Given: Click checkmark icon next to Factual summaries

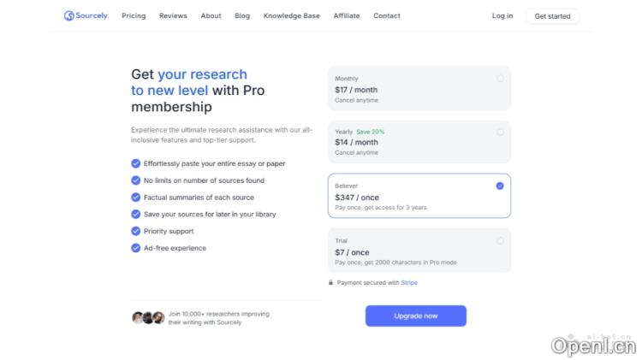Looking at the screenshot, I should coord(135,198).
